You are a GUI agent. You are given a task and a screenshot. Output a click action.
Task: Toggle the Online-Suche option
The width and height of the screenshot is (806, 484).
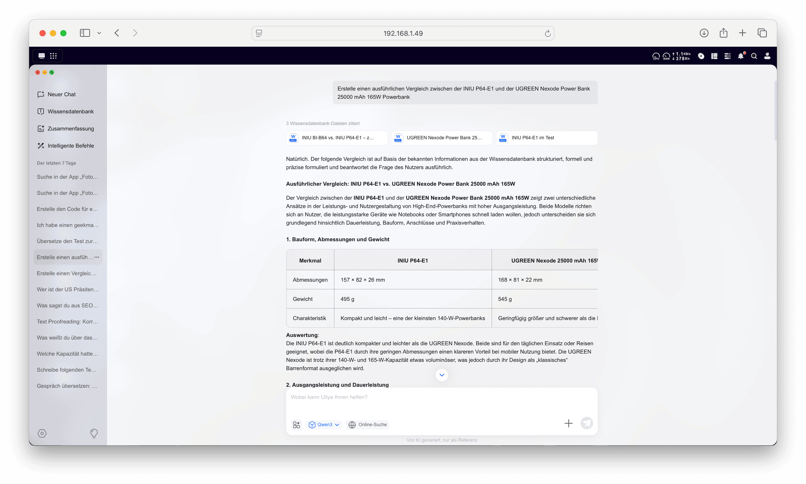[x=368, y=425]
